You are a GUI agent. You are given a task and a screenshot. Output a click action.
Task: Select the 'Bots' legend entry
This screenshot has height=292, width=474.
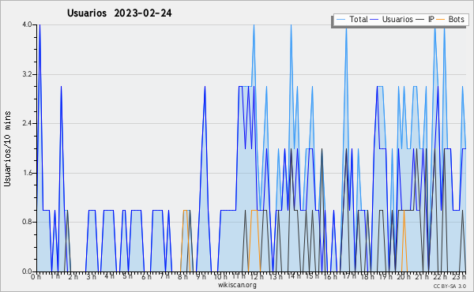(x=450, y=19)
